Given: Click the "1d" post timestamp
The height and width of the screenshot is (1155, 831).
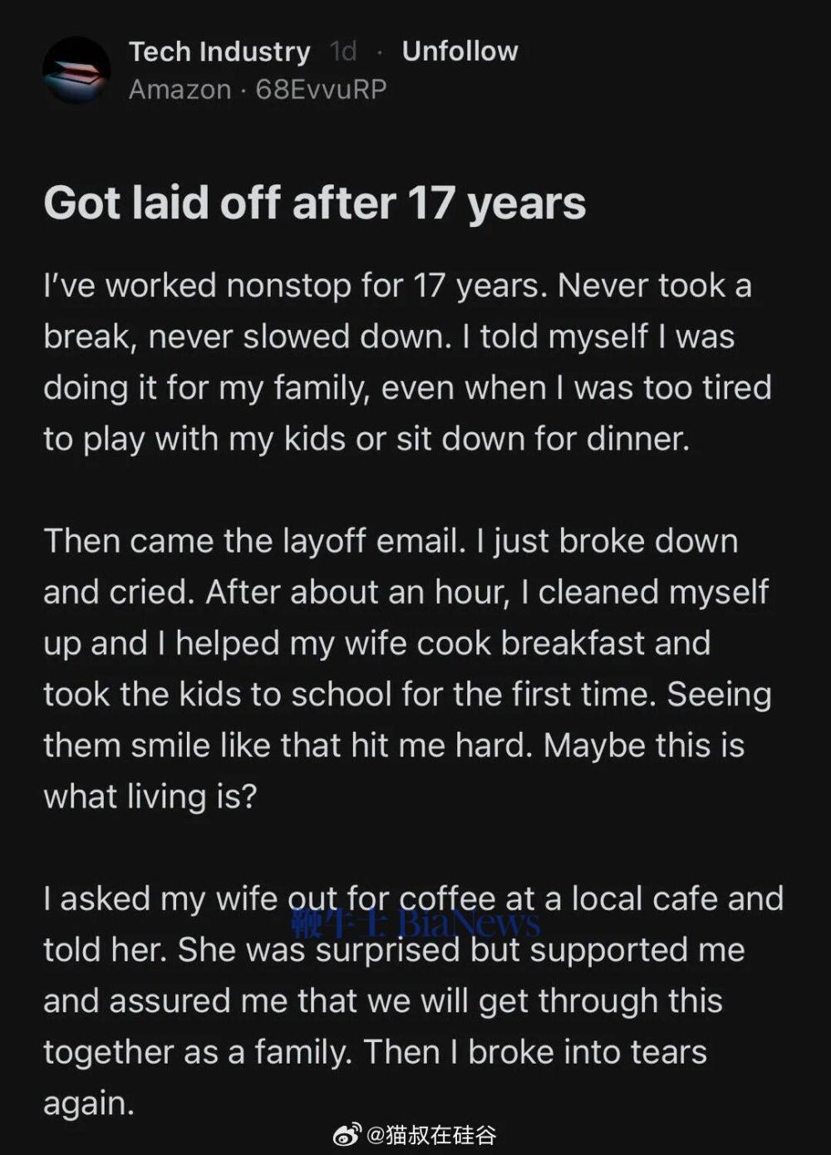Looking at the screenshot, I should pos(343,52).
